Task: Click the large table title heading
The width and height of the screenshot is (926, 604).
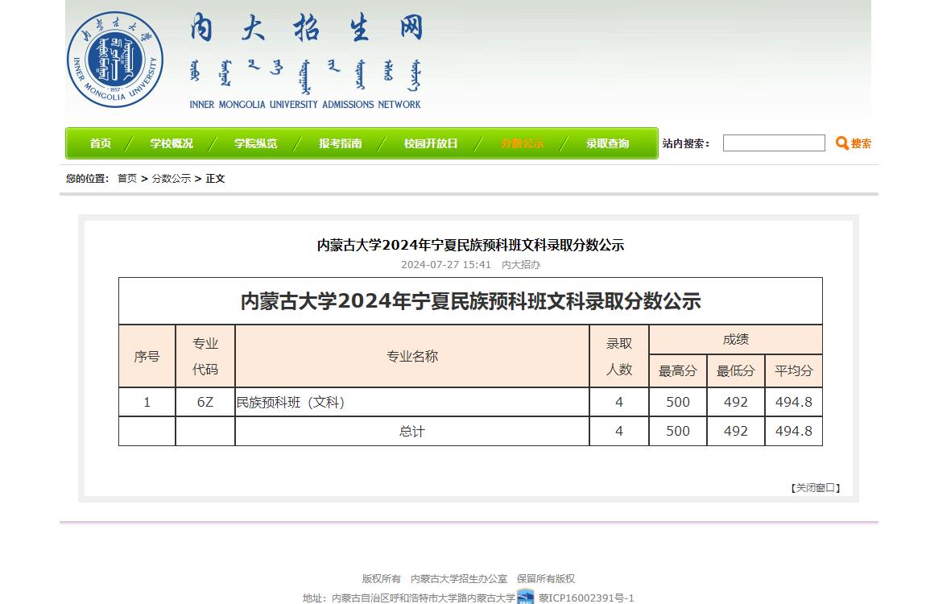Action: pos(471,301)
